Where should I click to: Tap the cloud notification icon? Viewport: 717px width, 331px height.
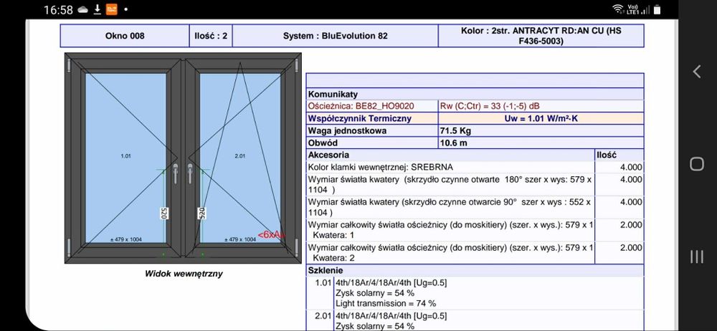[83, 9]
